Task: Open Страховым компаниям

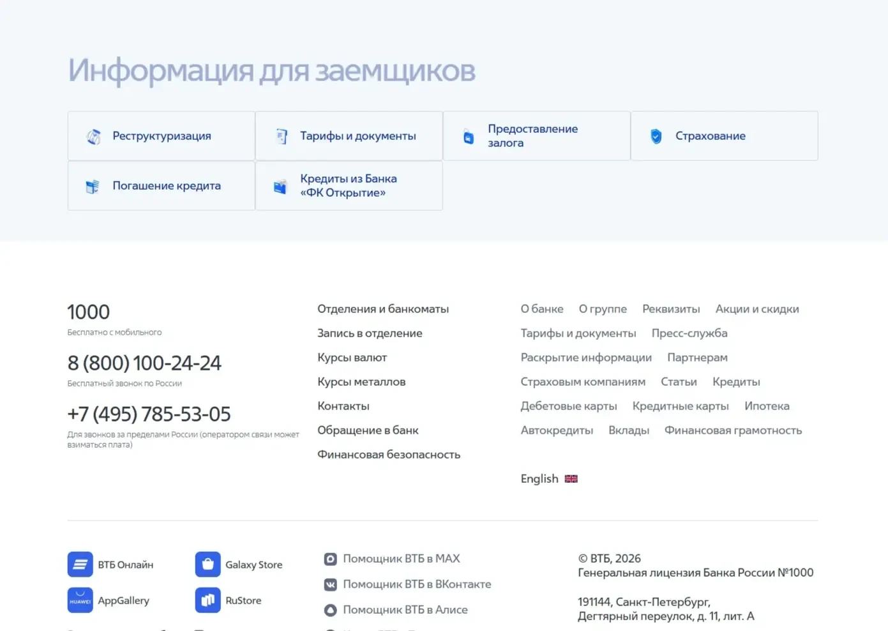Action: click(583, 382)
